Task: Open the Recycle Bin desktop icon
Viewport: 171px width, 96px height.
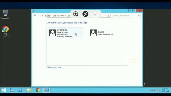Action: (x=5, y=15)
